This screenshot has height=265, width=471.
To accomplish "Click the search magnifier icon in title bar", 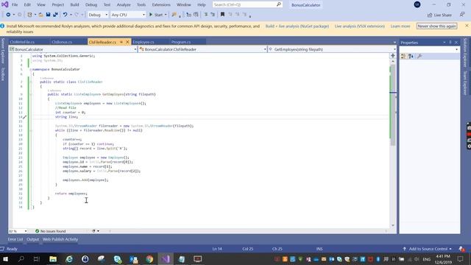I will [x=278, y=4].
